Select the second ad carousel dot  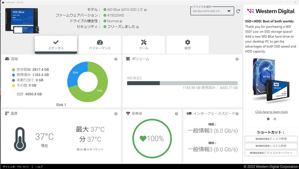275,119
